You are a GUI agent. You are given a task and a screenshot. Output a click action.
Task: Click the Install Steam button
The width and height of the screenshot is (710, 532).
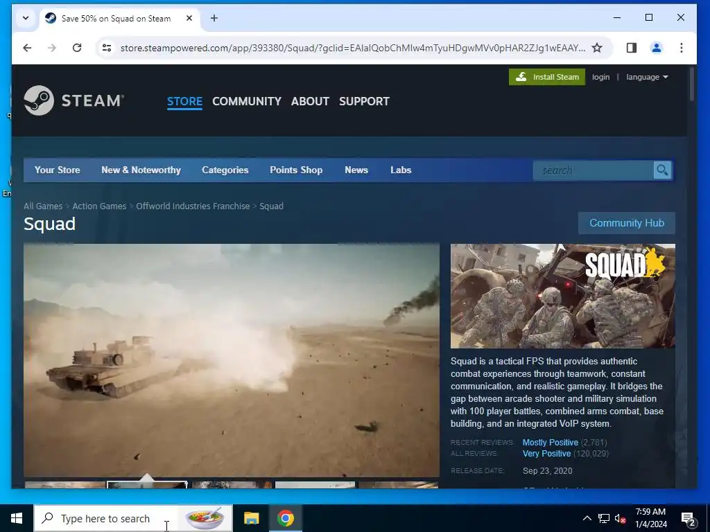[546, 77]
